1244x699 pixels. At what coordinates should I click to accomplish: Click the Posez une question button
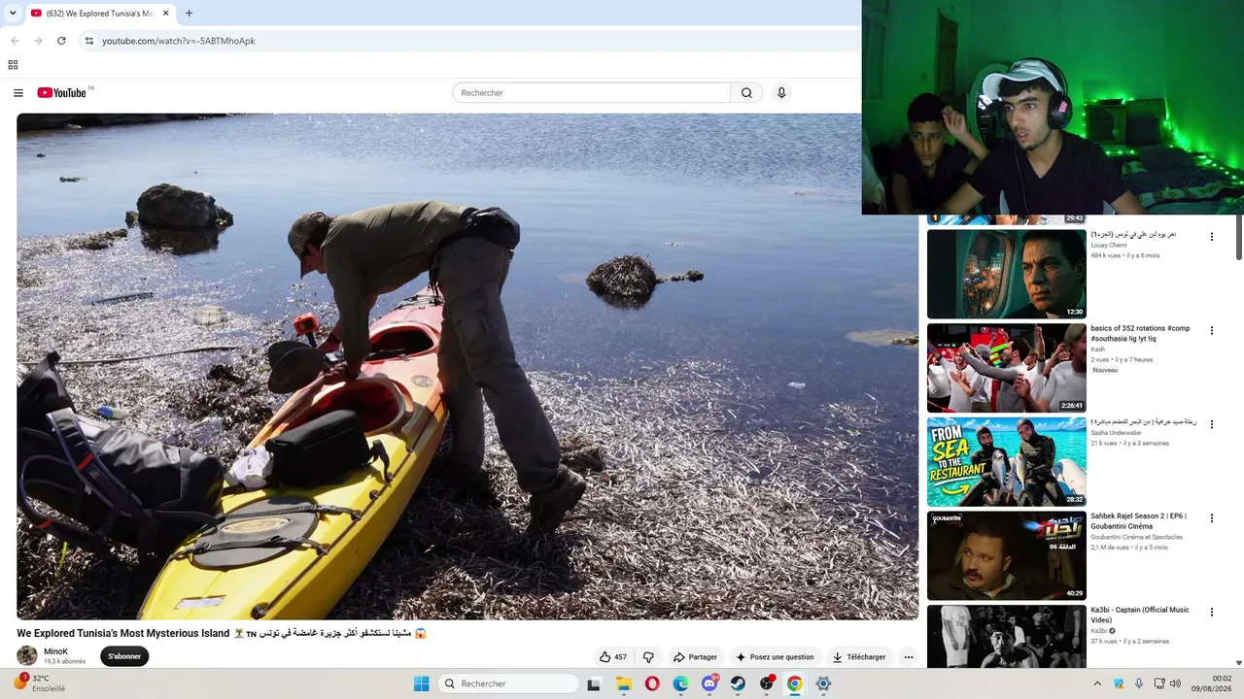pos(776,657)
